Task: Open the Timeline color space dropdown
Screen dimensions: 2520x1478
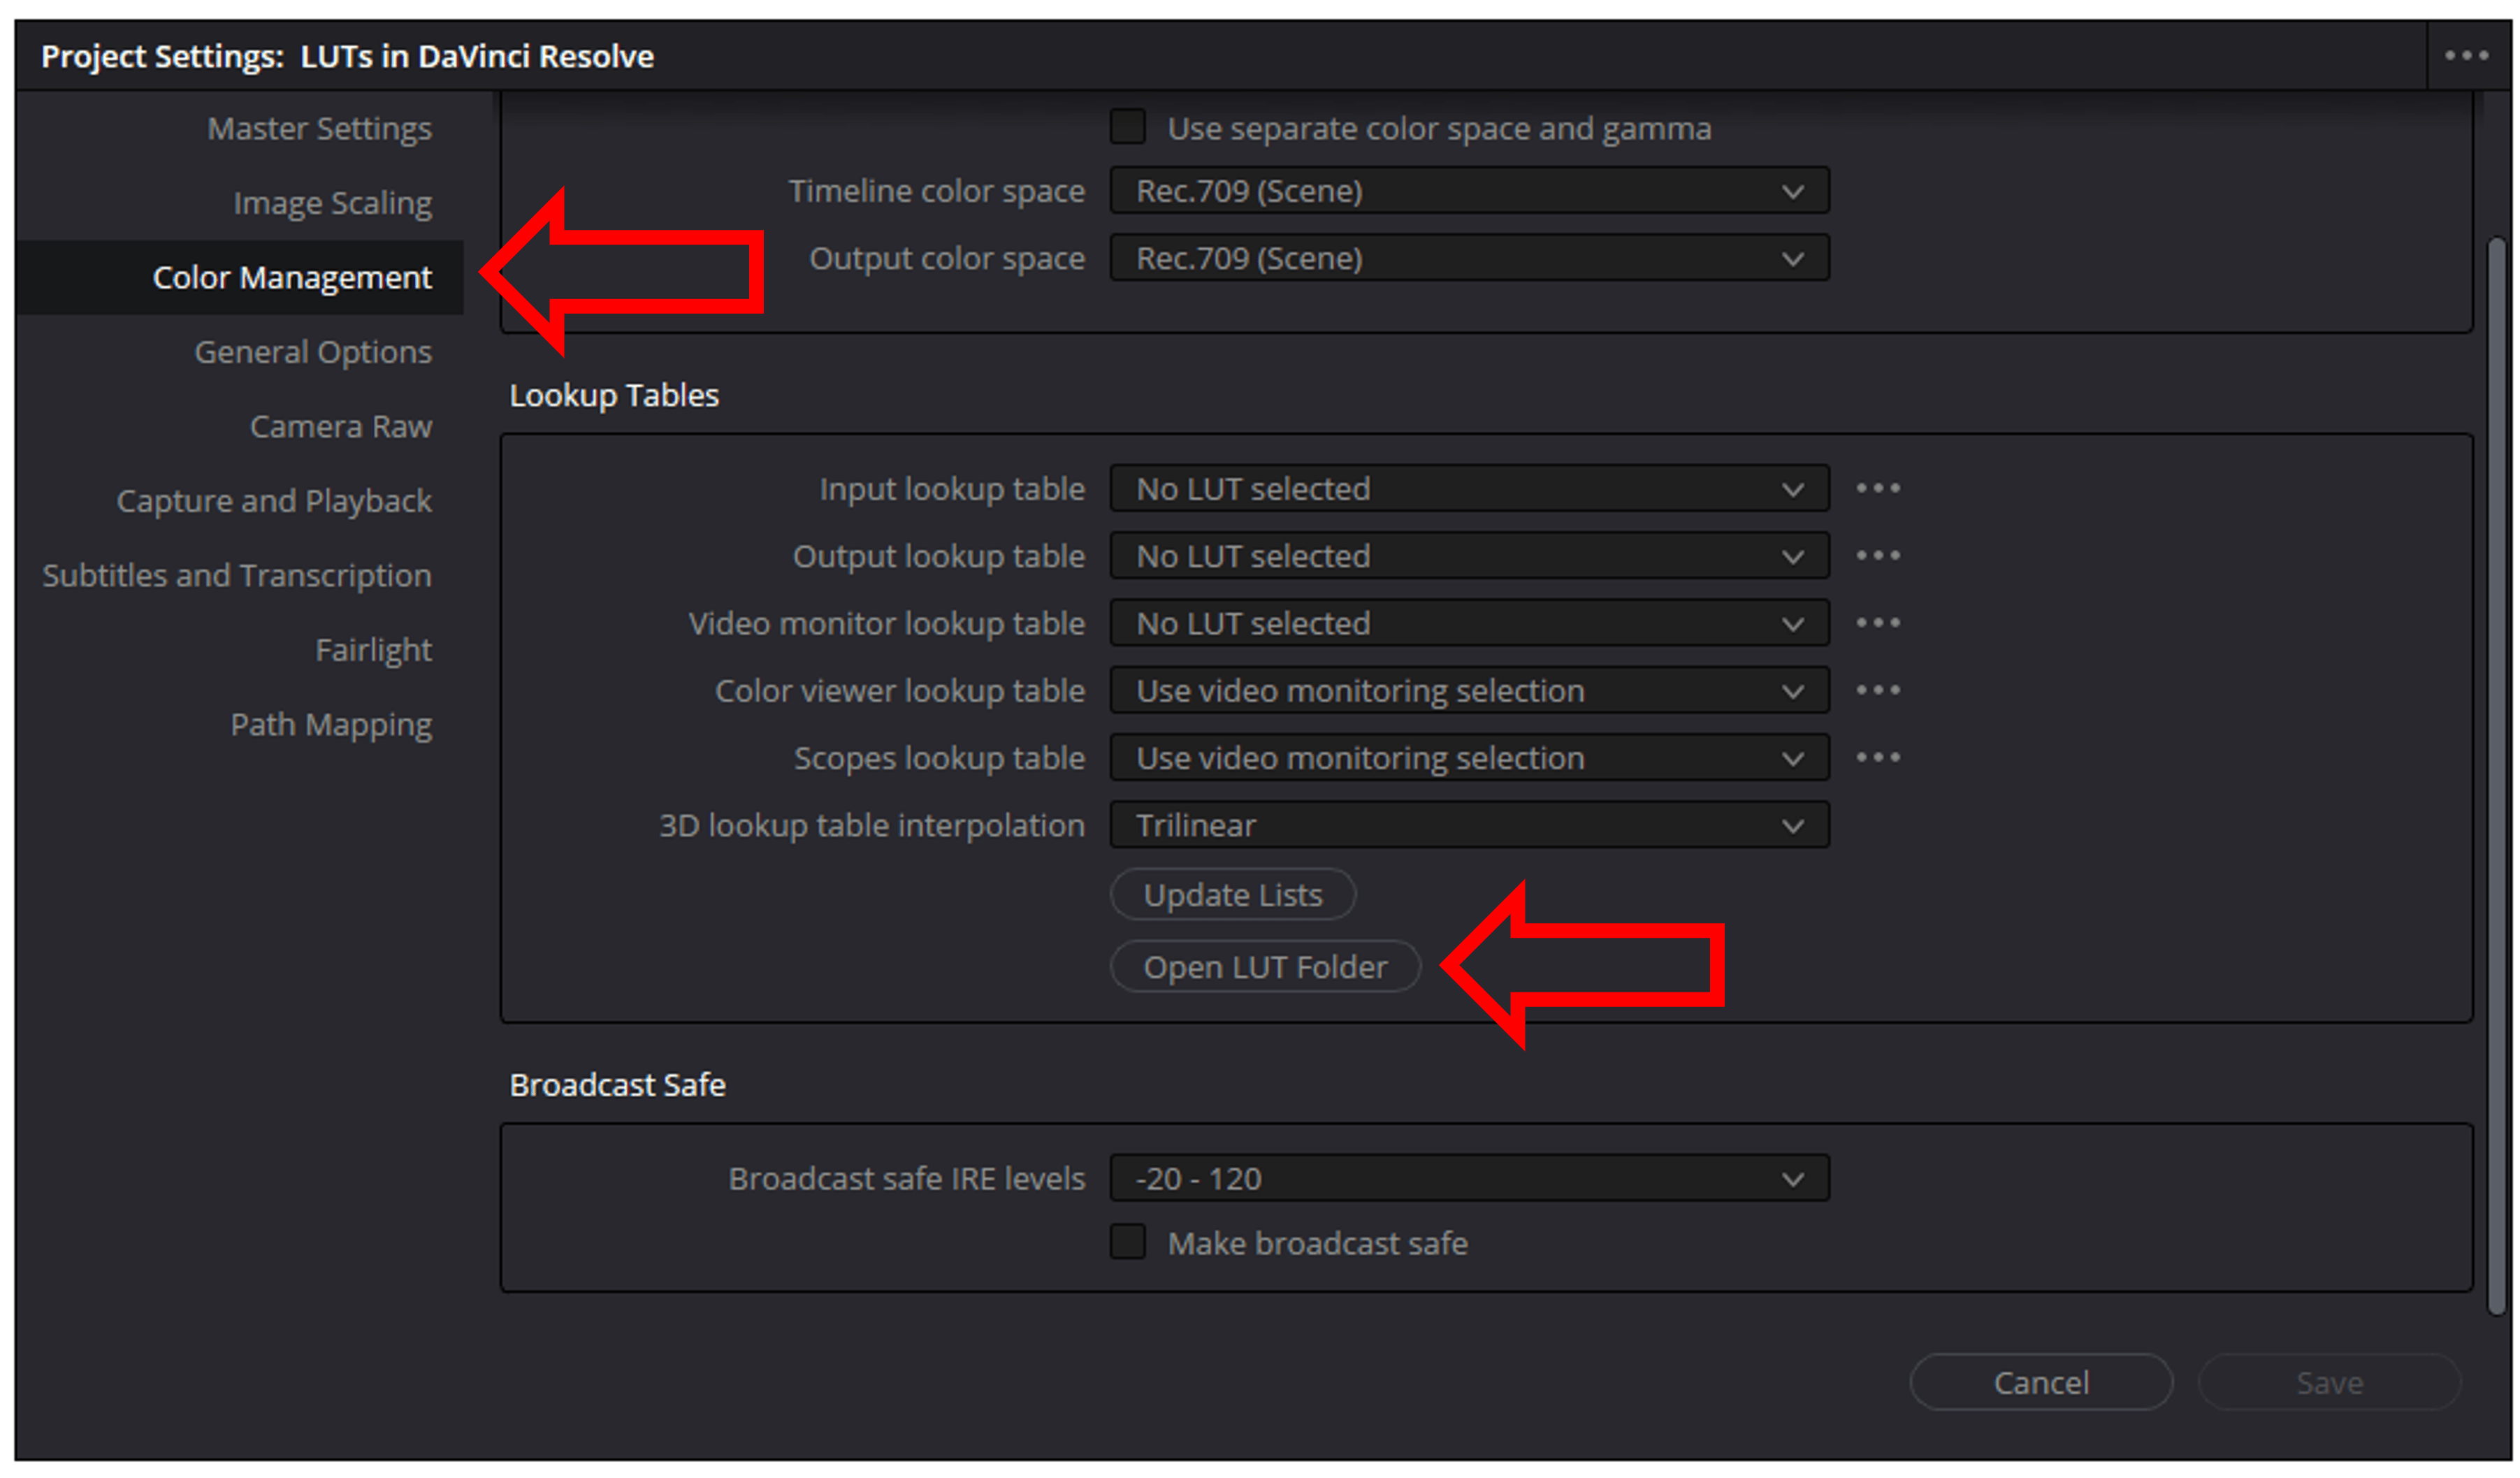Action: pyautogui.click(x=1469, y=191)
